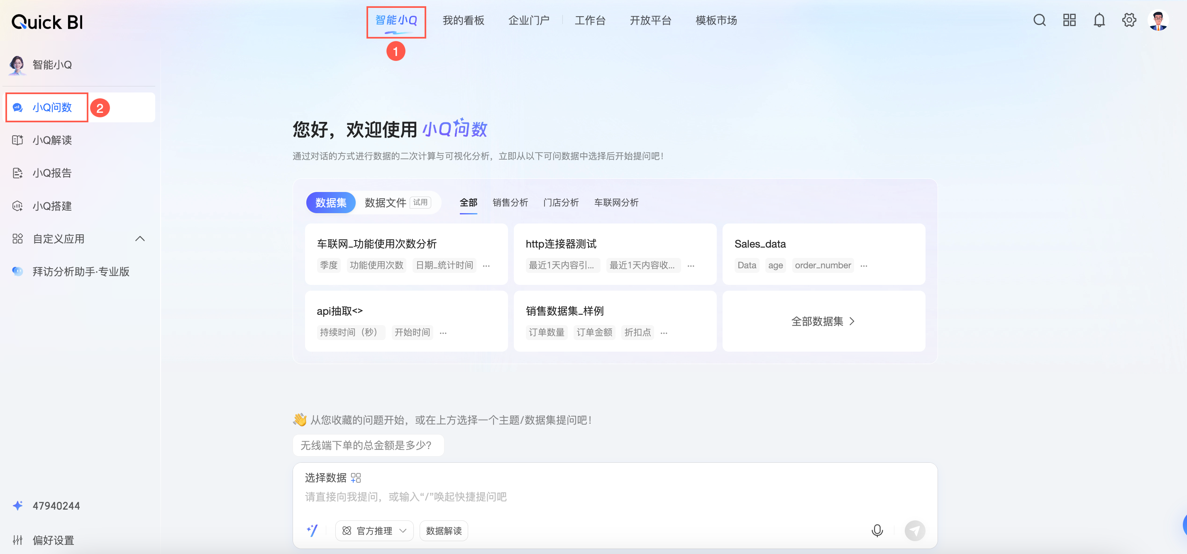Click the 47940244 credits entry
Viewport: 1187px width, 554px height.
(56, 505)
